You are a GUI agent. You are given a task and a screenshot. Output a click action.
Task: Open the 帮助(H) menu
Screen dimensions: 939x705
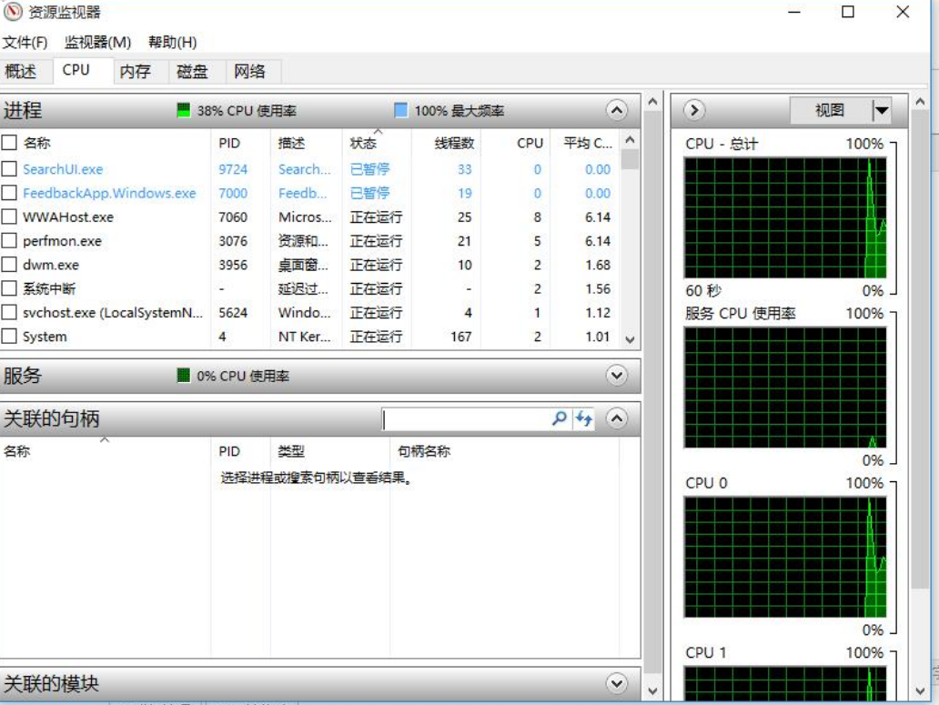pos(173,42)
